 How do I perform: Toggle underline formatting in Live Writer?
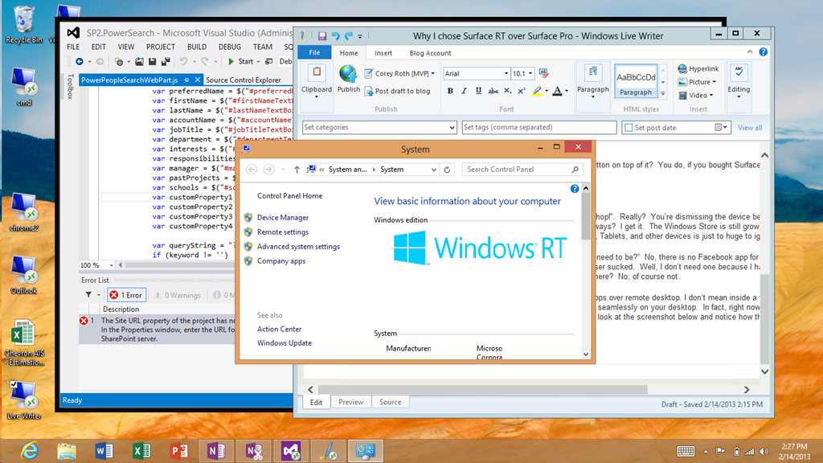pos(478,91)
